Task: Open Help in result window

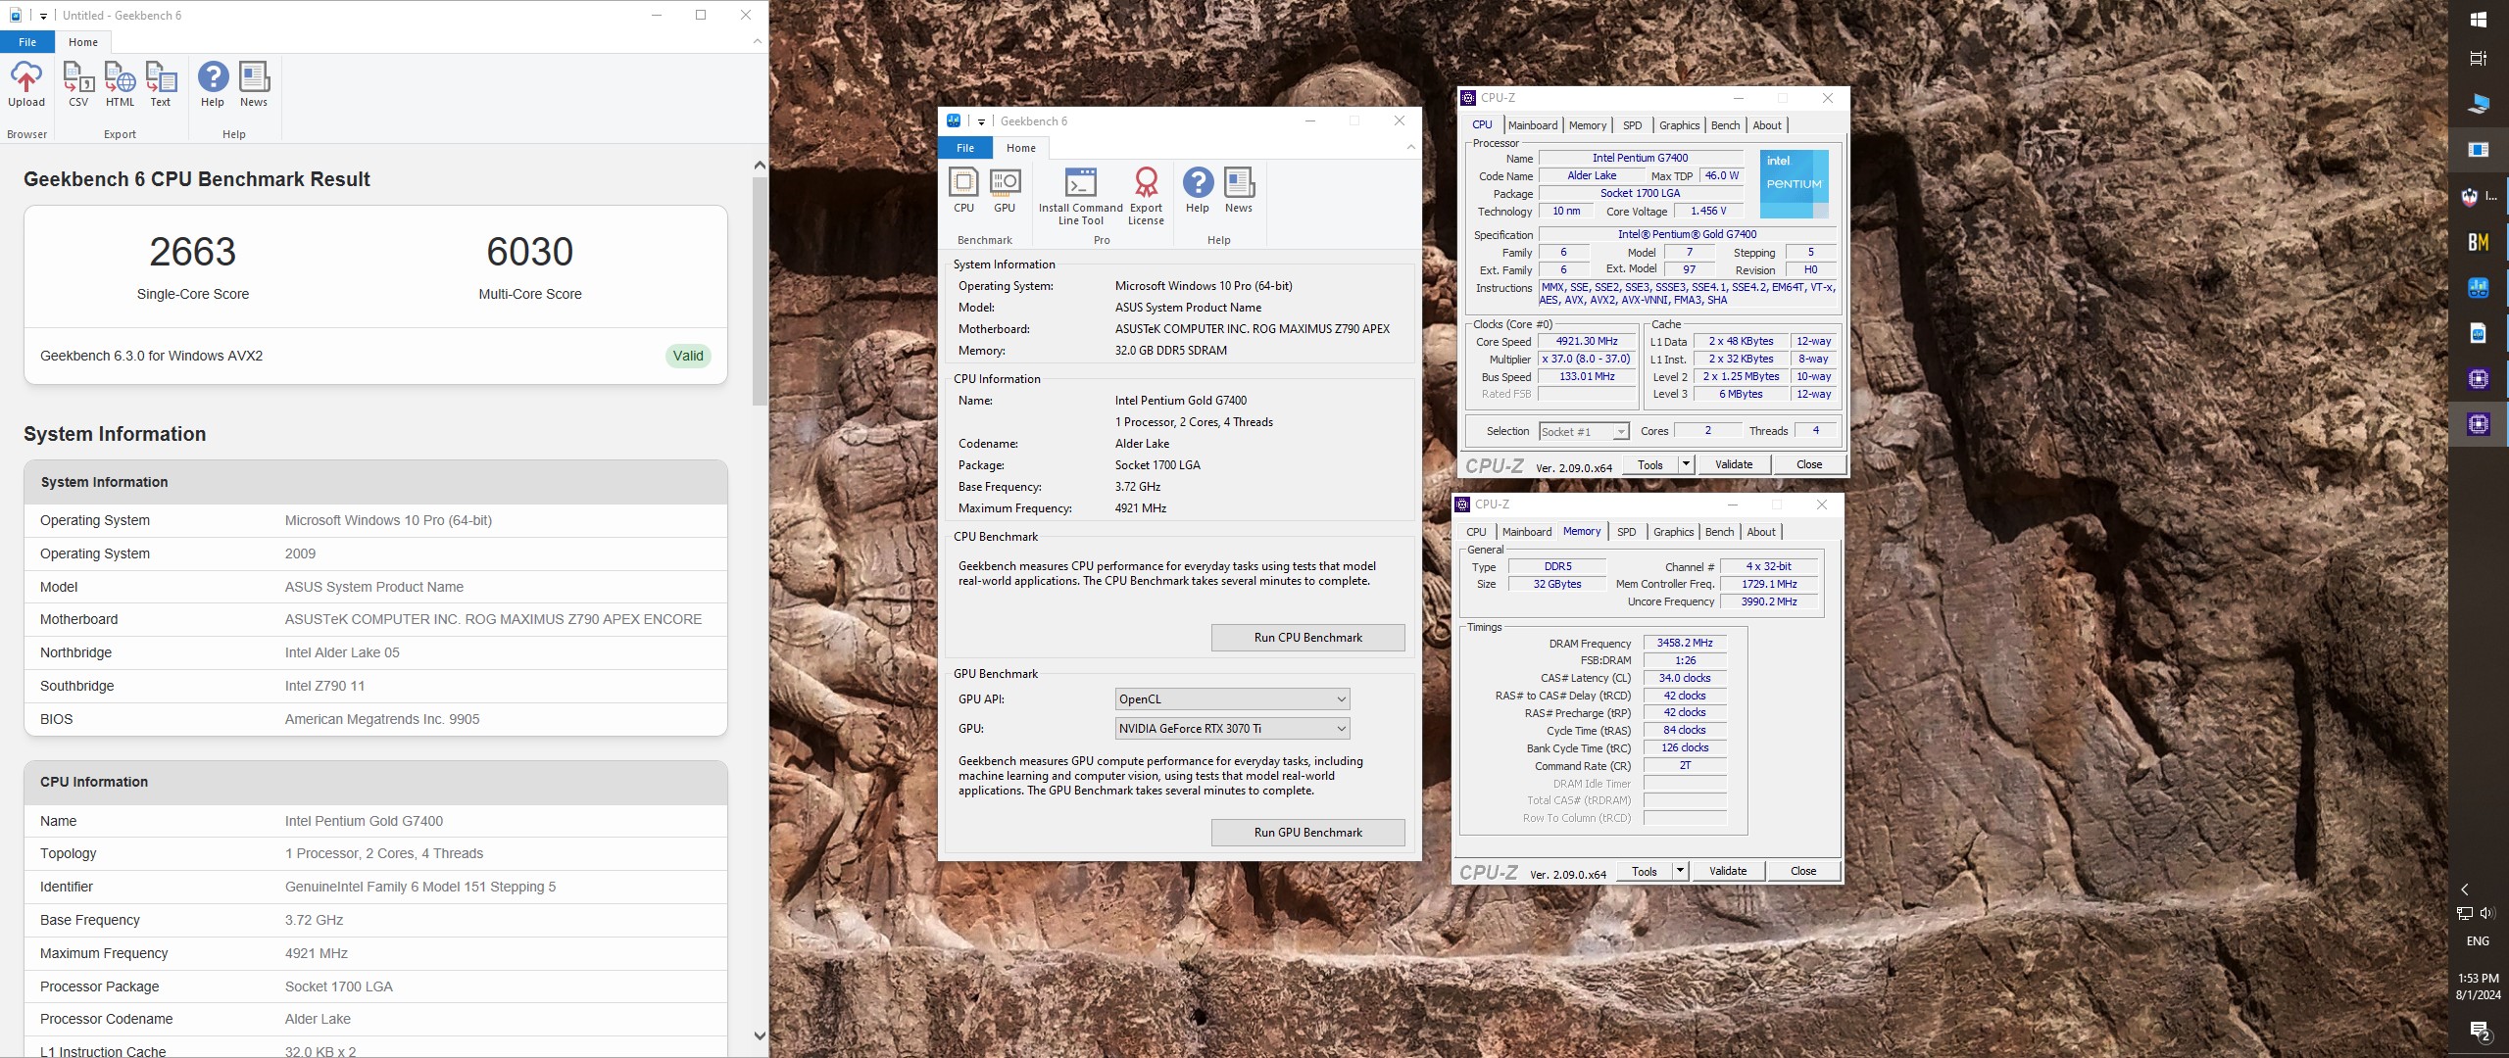Action: pyautogui.click(x=213, y=84)
